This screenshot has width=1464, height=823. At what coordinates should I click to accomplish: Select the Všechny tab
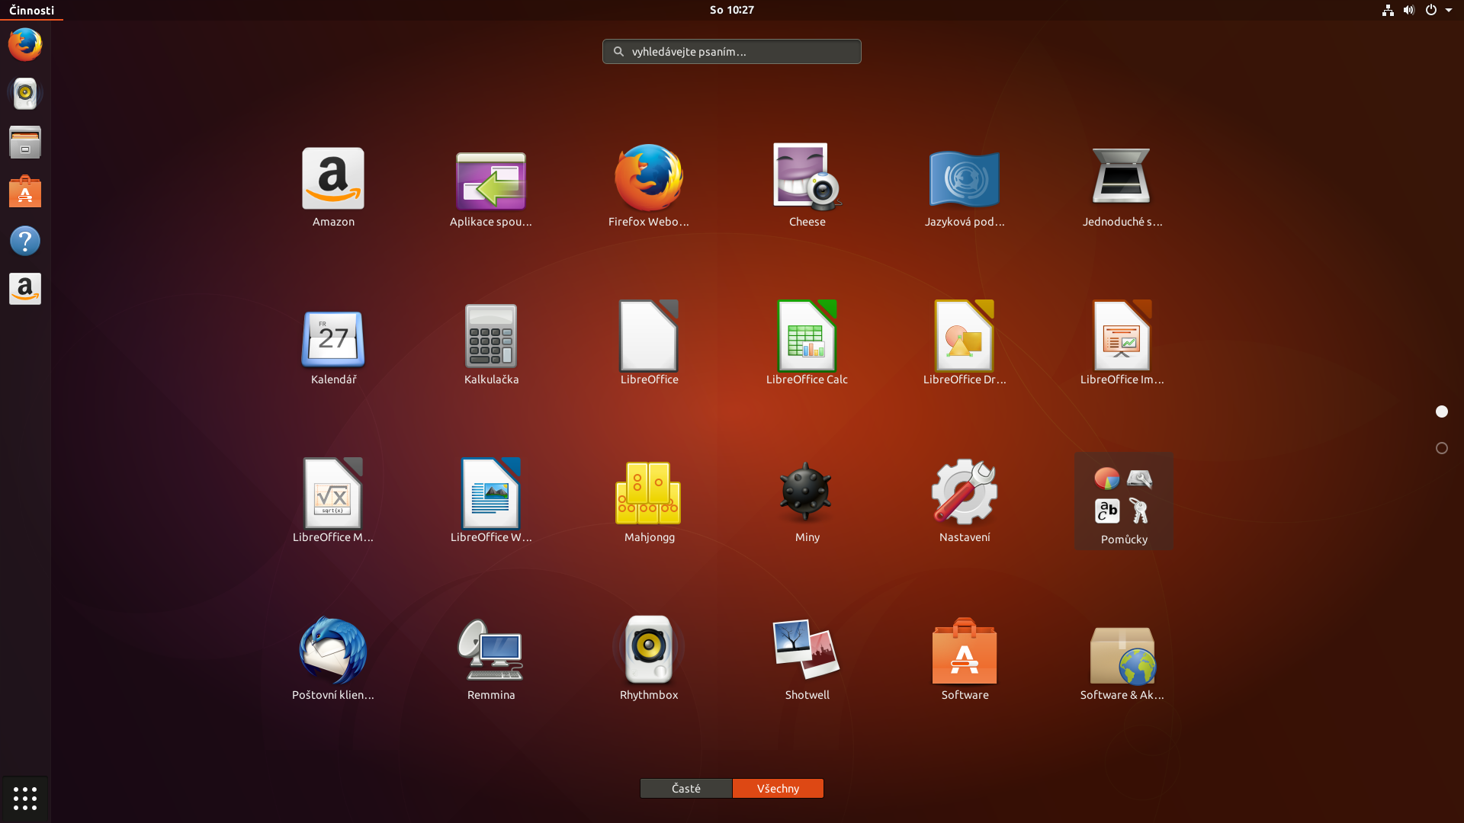click(778, 788)
